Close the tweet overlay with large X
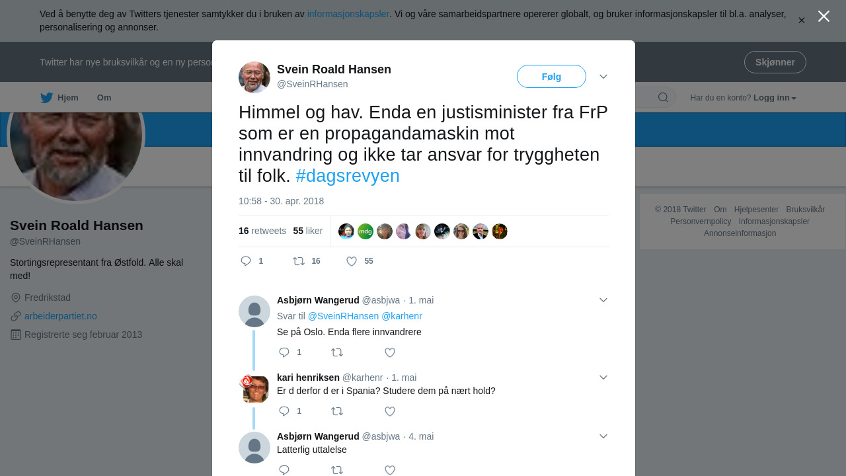The width and height of the screenshot is (846, 476). click(824, 17)
